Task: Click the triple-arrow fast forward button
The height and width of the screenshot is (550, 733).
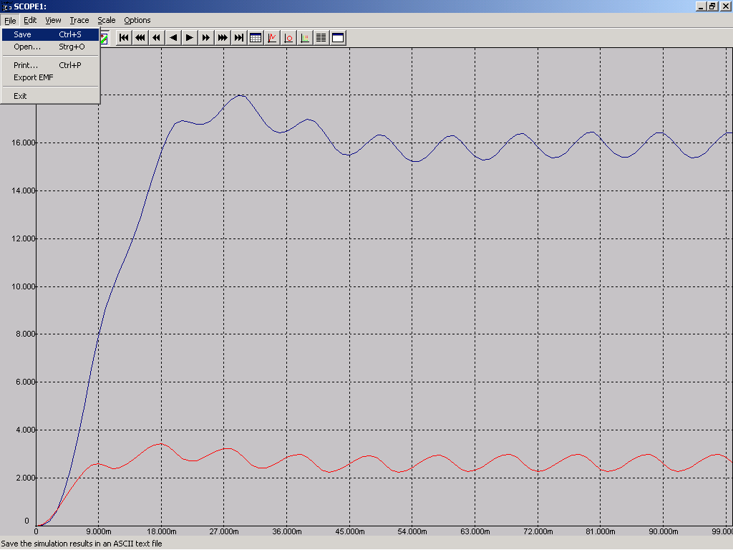Action: [223, 38]
